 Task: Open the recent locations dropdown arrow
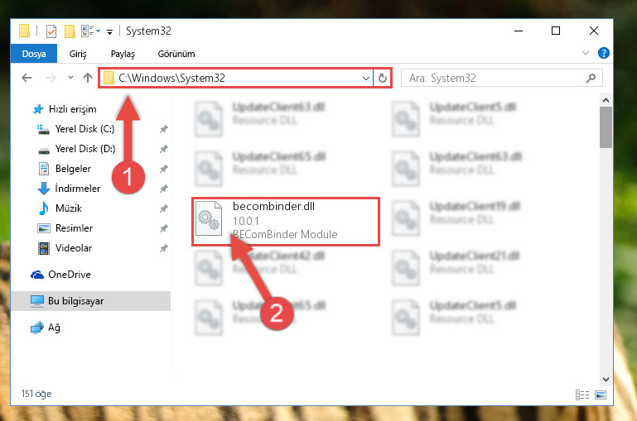click(70, 78)
